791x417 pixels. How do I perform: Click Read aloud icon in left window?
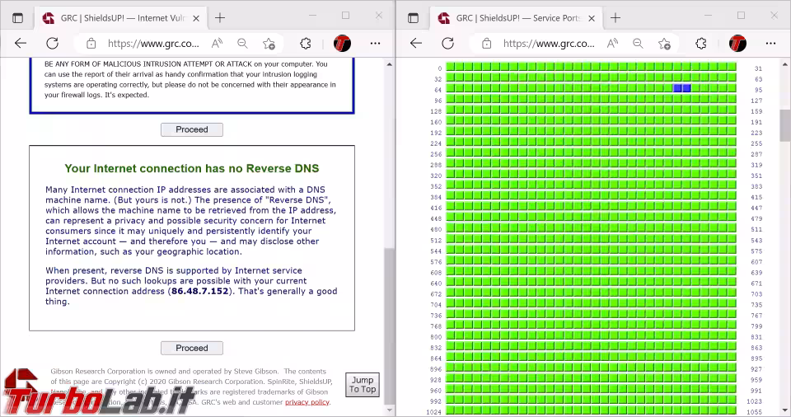217,44
